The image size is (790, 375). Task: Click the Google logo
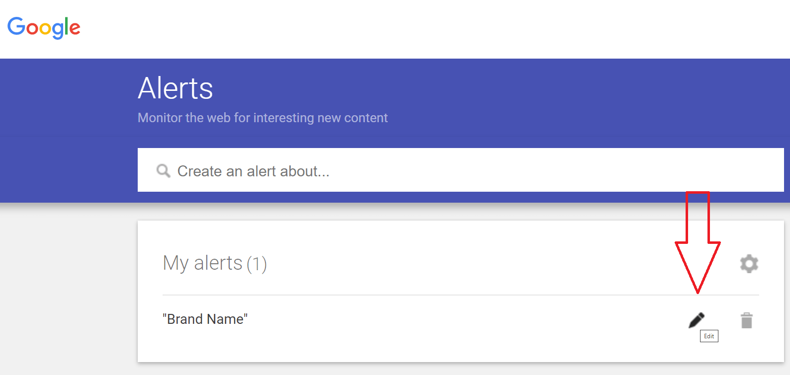[44, 27]
